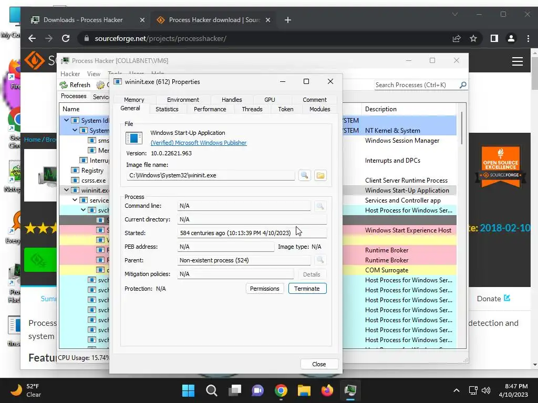
Task: Collapse the System Idle Process tree node
Action: (66, 120)
